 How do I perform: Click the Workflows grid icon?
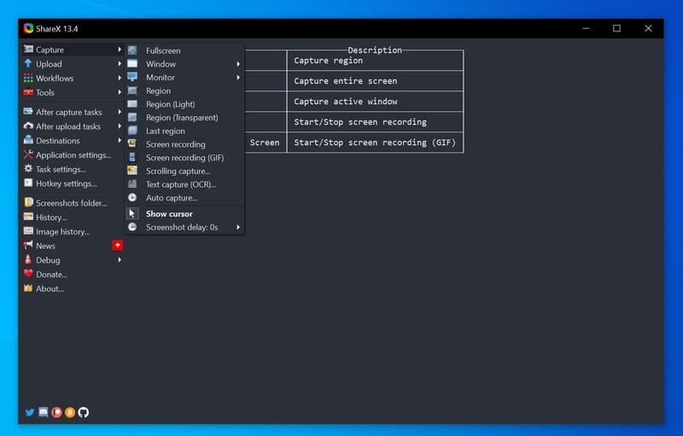(x=28, y=78)
